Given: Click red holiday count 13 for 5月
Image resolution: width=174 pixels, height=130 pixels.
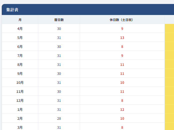Looking at the screenshot, I should [x=122, y=38].
